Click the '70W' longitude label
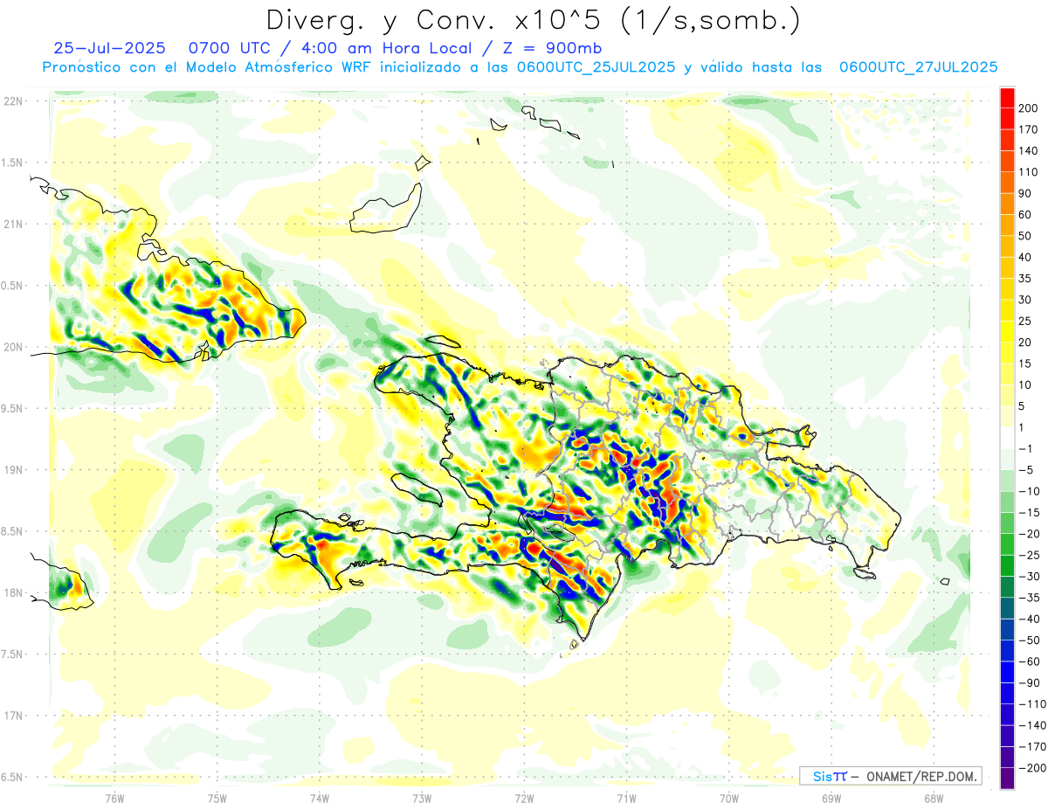This screenshot has height=810, width=1048. 728,798
